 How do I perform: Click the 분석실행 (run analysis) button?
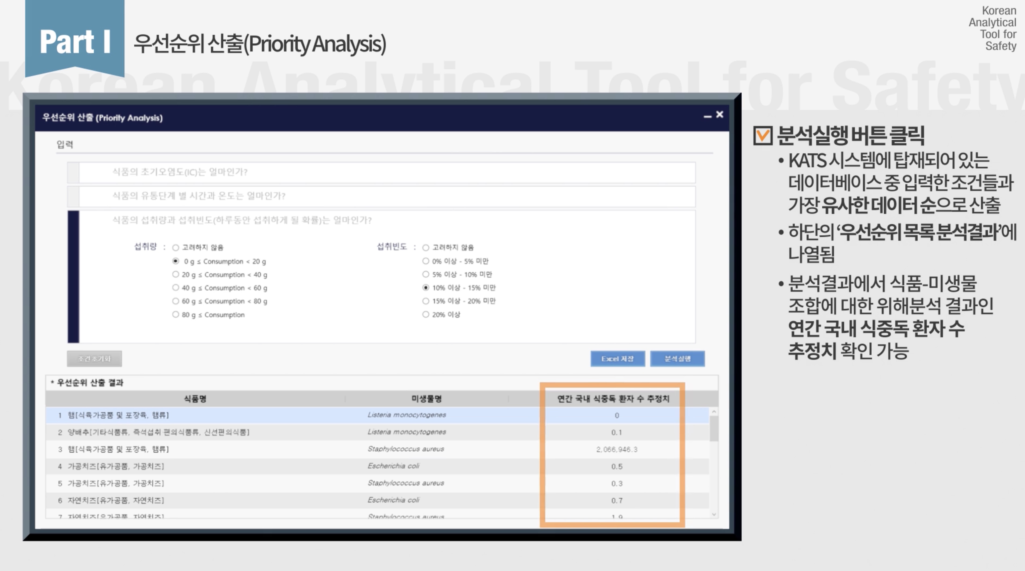677,359
